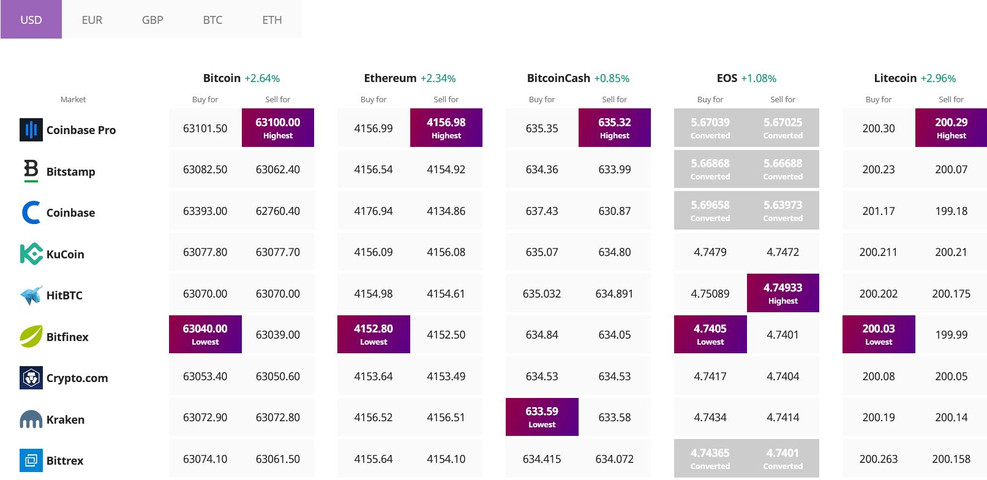Select highest Ethereum sell price 4156.98
The width and height of the screenshot is (987, 480).
click(446, 128)
